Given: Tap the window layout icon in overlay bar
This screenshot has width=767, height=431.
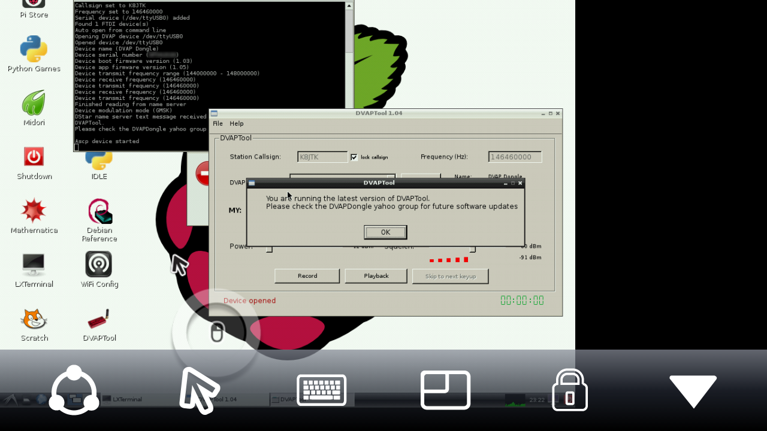Looking at the screenshot, I should [445, 390].
